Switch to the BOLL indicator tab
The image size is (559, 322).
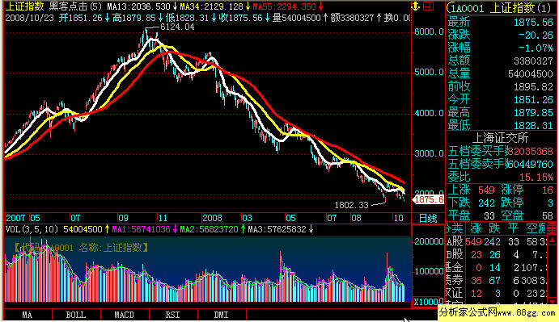tap(76, 315)
